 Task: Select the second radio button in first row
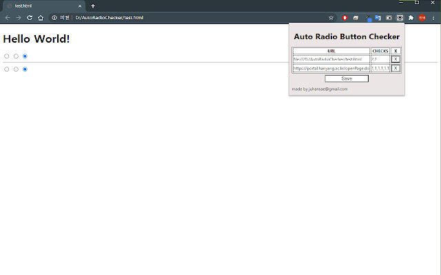[x=16, y=56]
